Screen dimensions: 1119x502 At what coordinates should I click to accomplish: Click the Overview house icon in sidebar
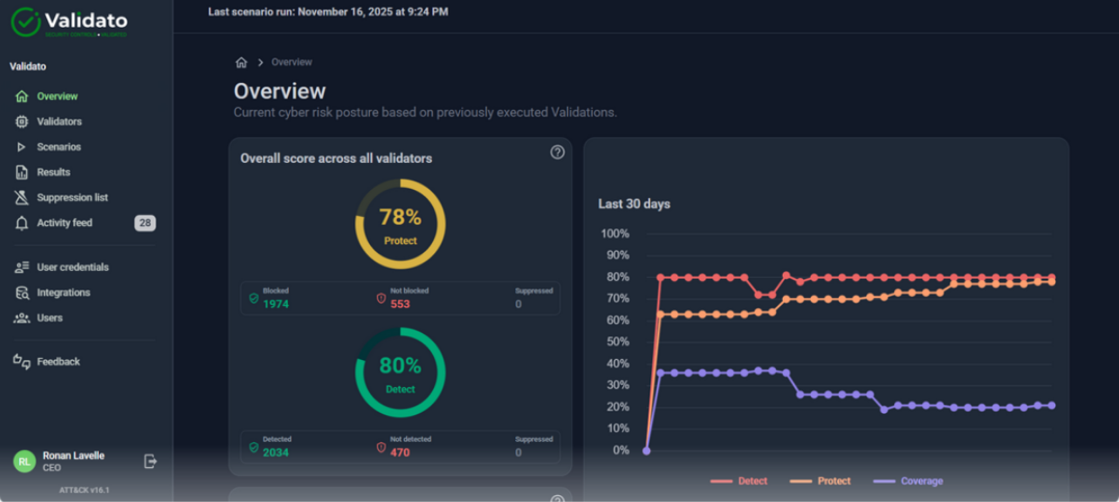(x=22, y=97)
